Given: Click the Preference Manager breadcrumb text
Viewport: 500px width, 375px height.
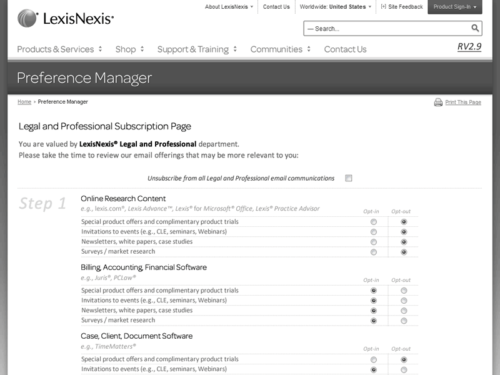Looking at the screenshot, I should [63, 102].
